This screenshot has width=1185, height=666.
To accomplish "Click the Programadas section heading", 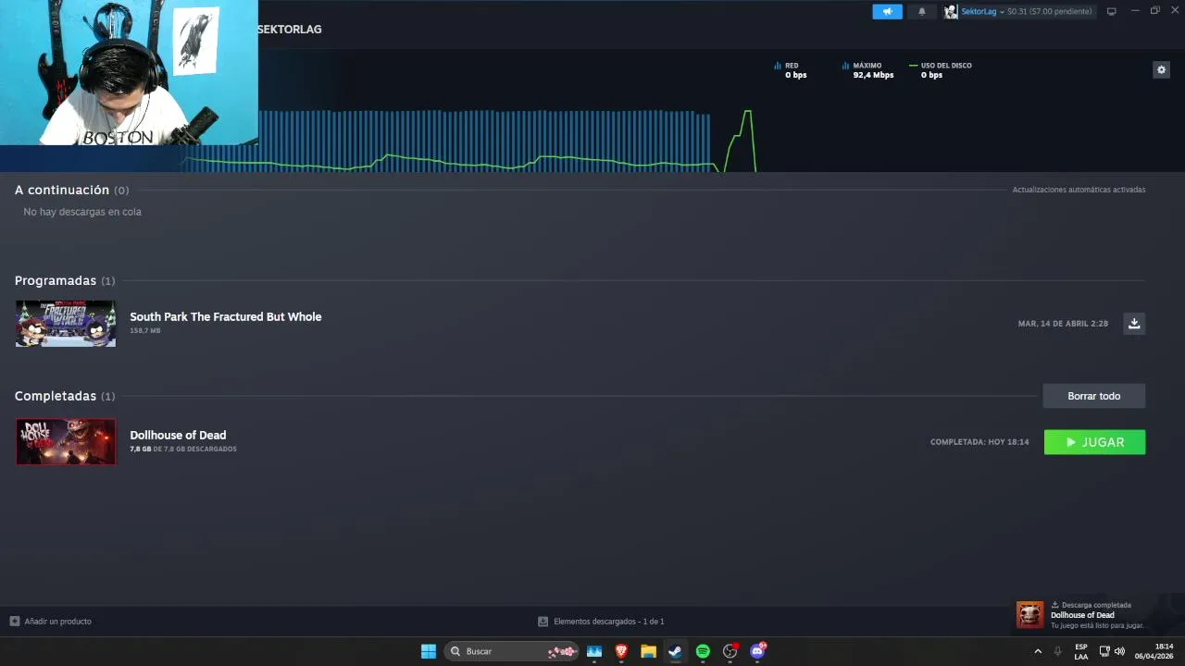I will (56, 280).
